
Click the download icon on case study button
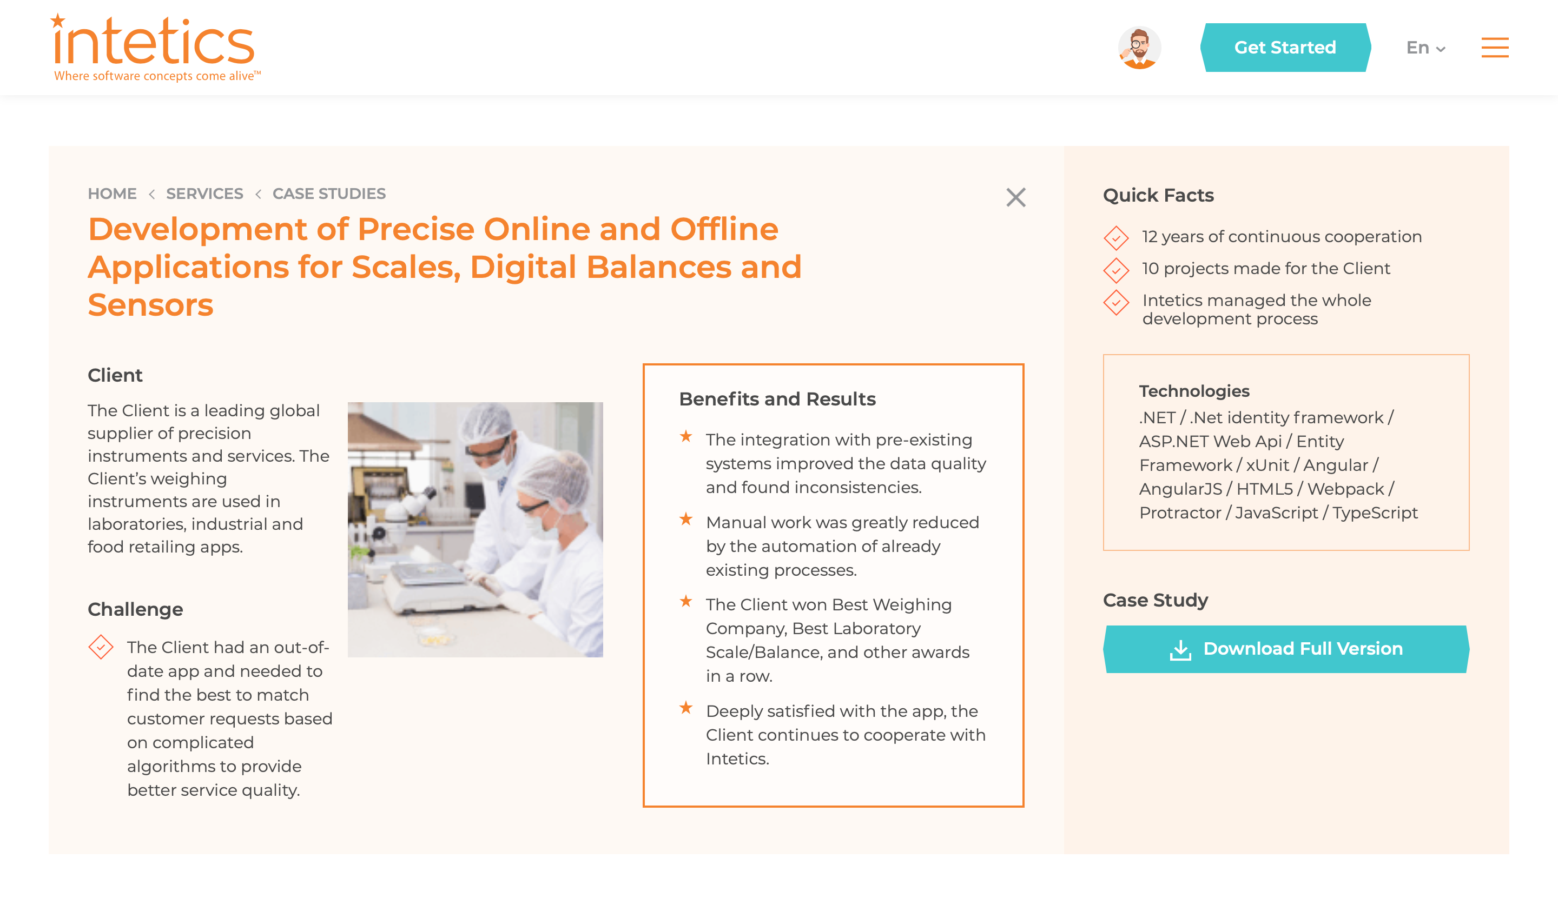pyautogui.click(x=1181, y=649)
